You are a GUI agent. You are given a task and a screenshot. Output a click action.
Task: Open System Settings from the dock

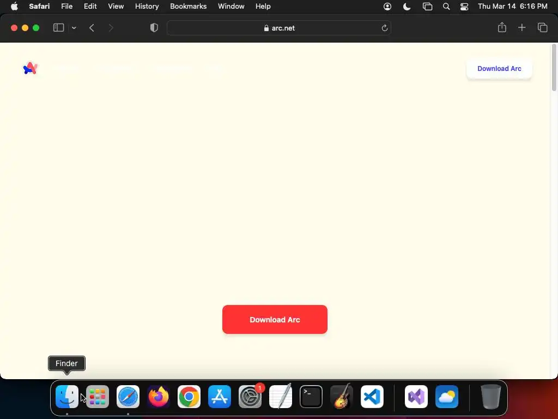pos(250,397)
